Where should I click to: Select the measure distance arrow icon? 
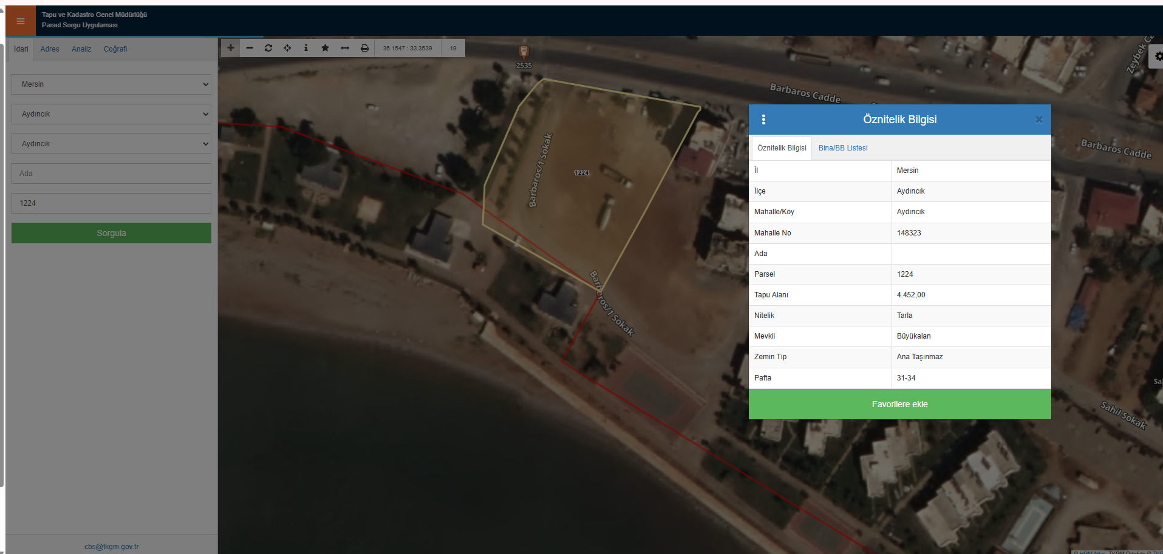pos(345,48)
